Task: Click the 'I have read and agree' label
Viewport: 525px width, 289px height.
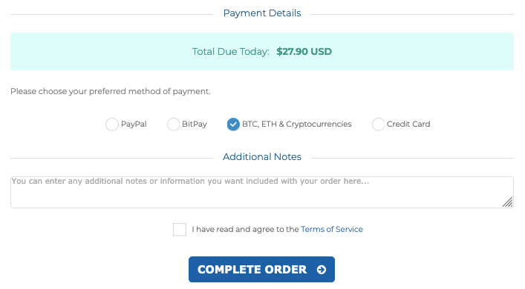Action: click(245, 229)
